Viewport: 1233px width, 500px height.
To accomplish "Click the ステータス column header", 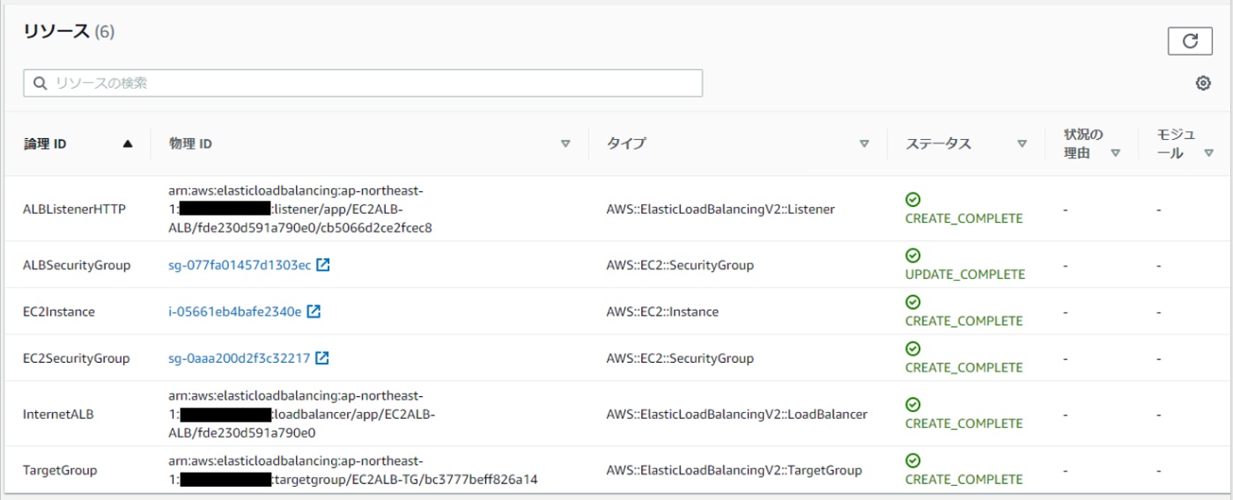I will [938, 143].
